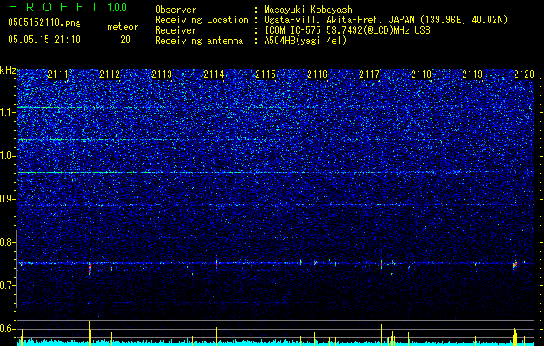Click the time marker 2119

click(472, 74)
